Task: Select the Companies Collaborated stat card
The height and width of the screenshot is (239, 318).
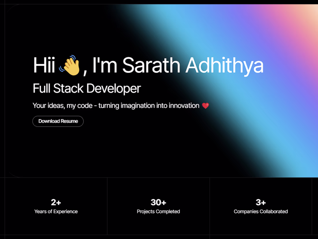Action: (260, 206)
